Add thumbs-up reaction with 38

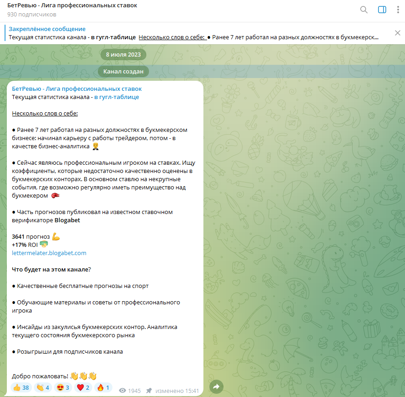coord(21,387)
